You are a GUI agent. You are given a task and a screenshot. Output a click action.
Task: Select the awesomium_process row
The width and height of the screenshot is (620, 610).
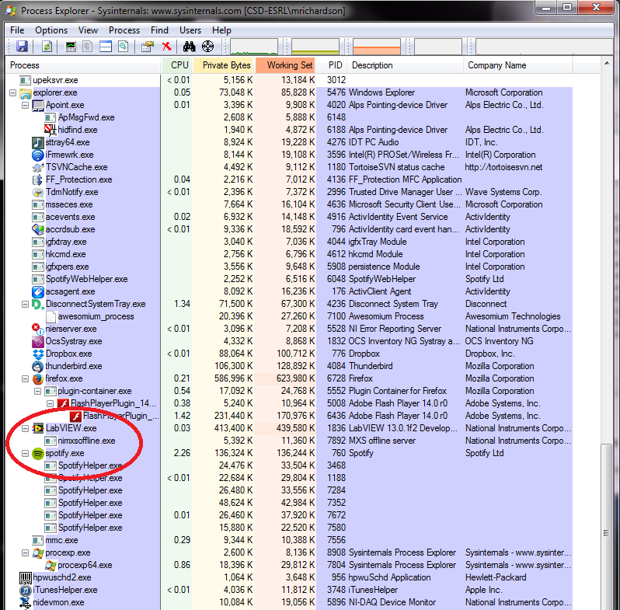[x=289, y=316]
